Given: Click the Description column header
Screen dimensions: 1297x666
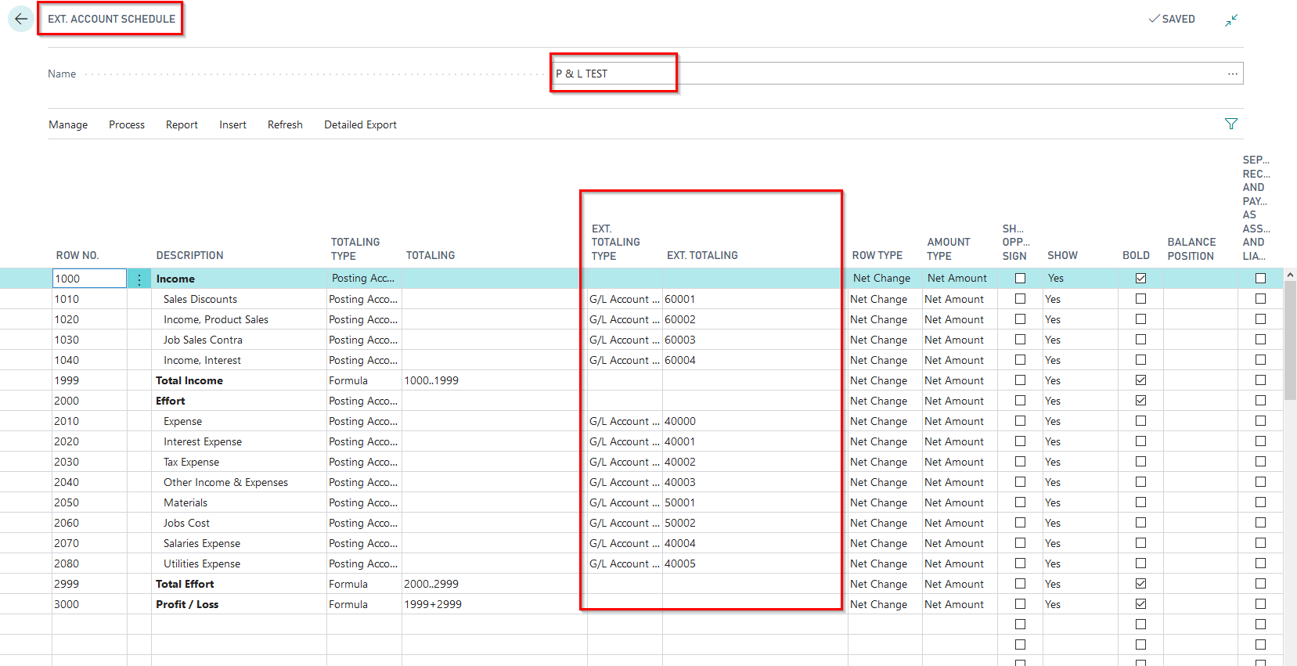Looking at the screenshot, I should [189, 256].
